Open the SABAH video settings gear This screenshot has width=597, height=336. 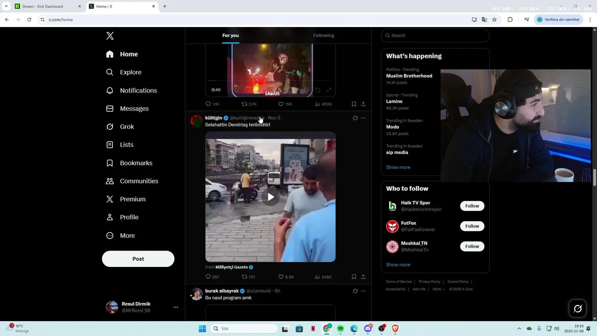[x=306, y=90]
